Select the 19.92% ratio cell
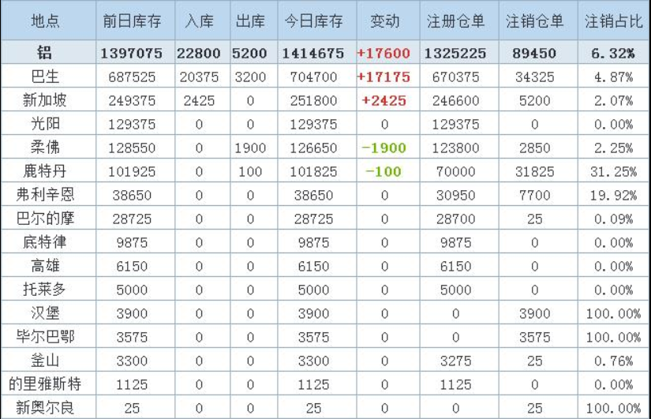 pos(613,196)
